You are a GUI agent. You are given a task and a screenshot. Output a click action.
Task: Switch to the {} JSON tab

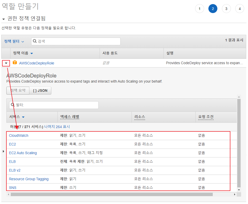point(40,90)
